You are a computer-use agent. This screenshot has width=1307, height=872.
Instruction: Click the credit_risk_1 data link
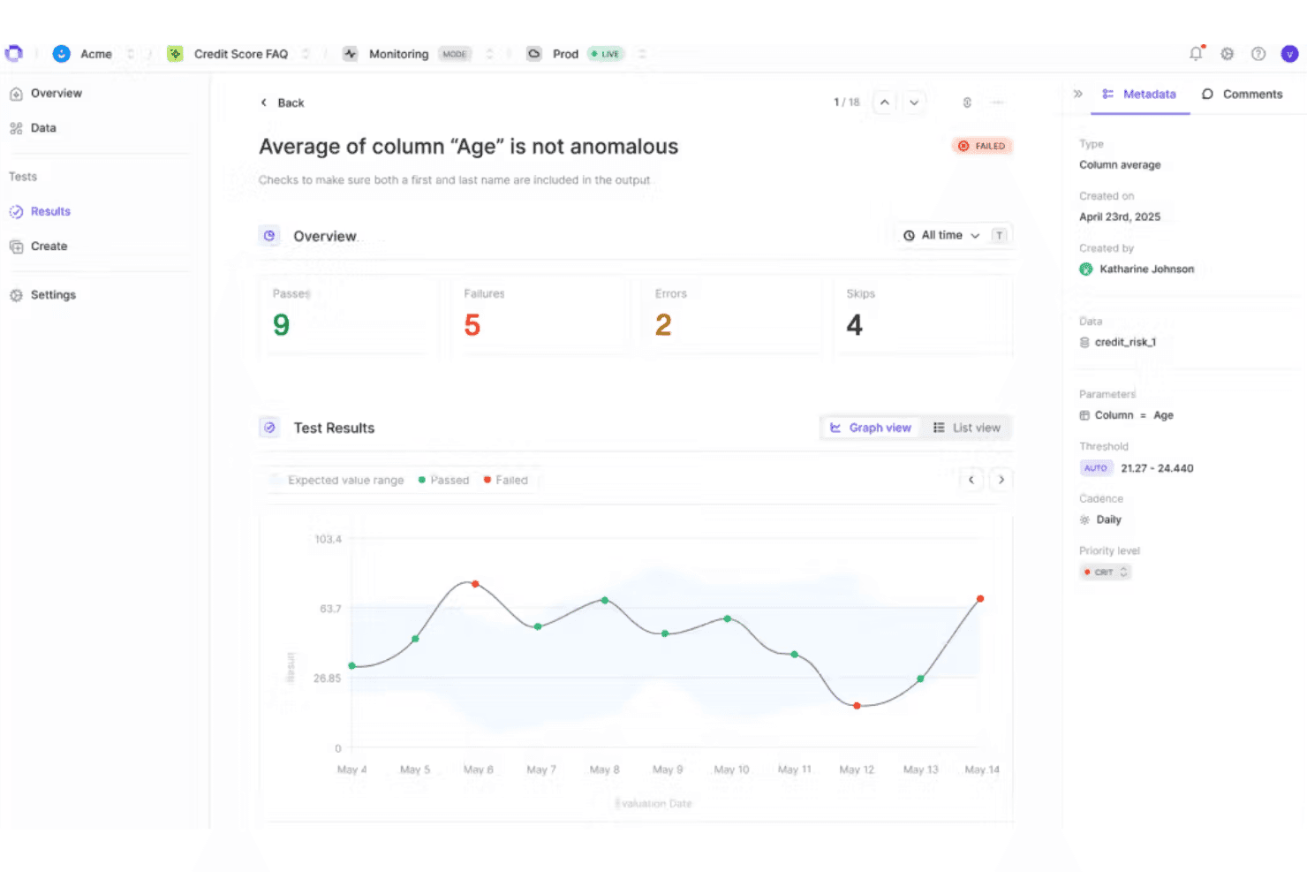[1124, 342]
